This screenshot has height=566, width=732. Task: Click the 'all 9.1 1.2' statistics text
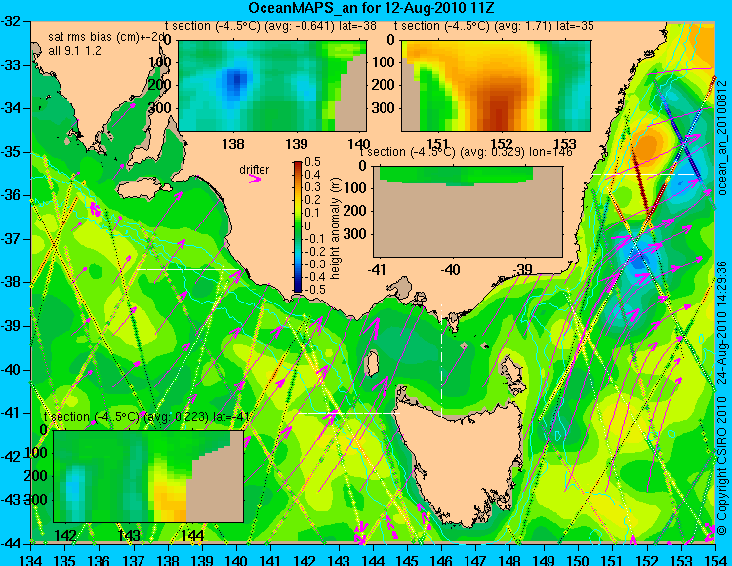coord(74,51)
